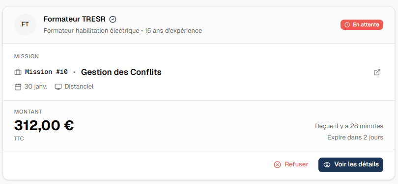Image resolution: width=398 pixels, height=184 pixels.
Task: Click the eye icon in Voir les détails
Action: (327, 165)
